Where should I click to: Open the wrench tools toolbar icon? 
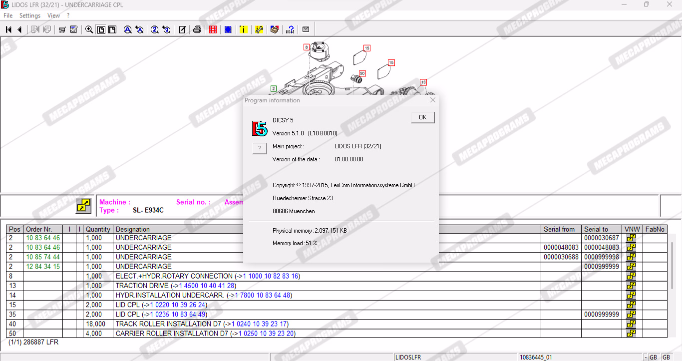pyautogui.click(x=259, y=29)
